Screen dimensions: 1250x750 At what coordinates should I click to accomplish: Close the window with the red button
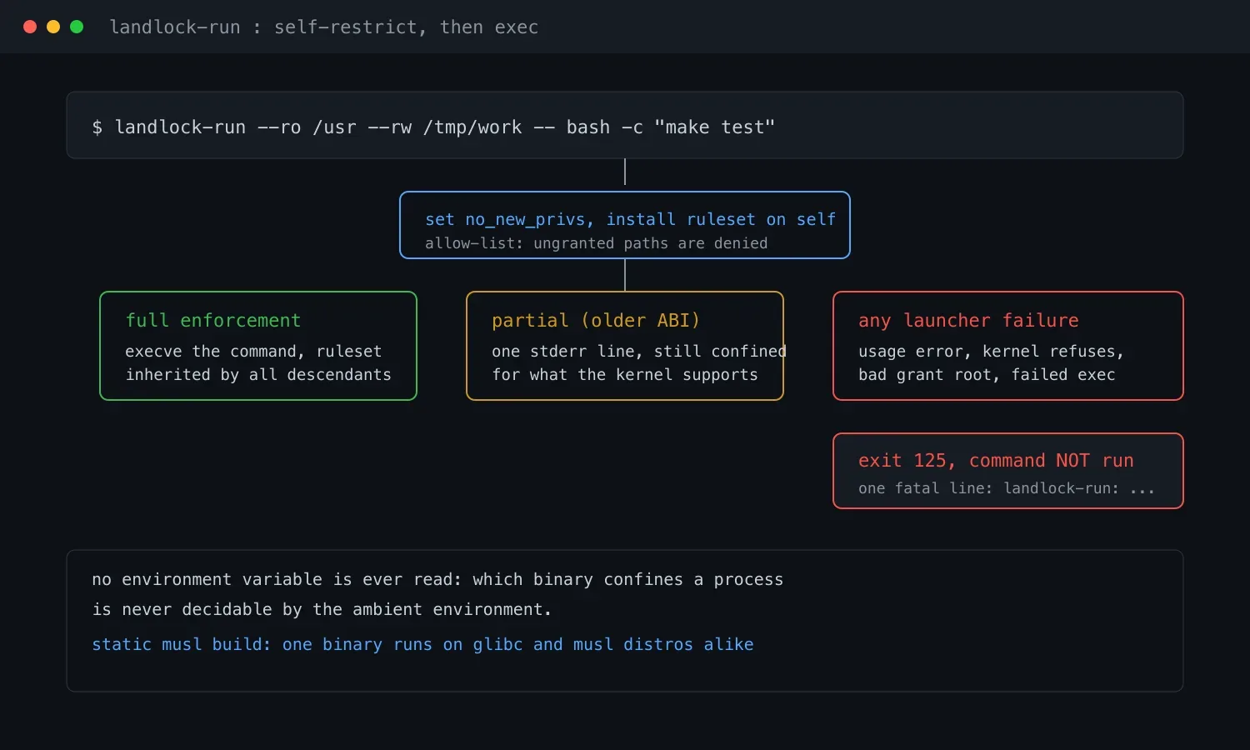pos(30,27)
